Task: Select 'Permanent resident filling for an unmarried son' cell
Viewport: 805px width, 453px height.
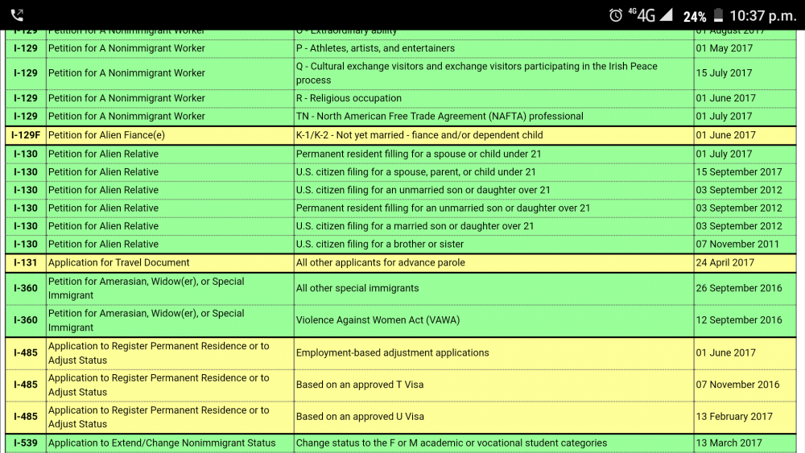Action: 494,208
